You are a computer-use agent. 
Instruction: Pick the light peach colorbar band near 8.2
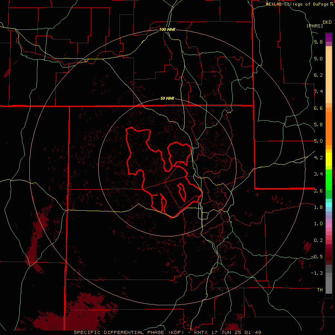329,76
